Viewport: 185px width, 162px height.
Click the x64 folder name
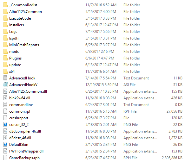point(12,72)
